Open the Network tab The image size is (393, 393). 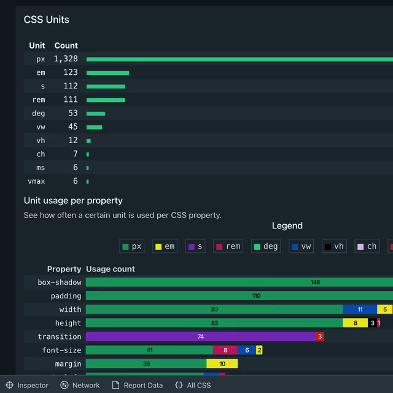tap(80, 385)
